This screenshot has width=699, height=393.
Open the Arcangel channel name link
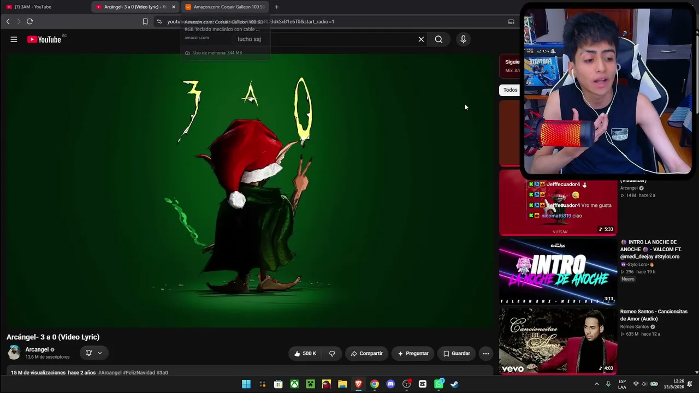pos(37,349)
